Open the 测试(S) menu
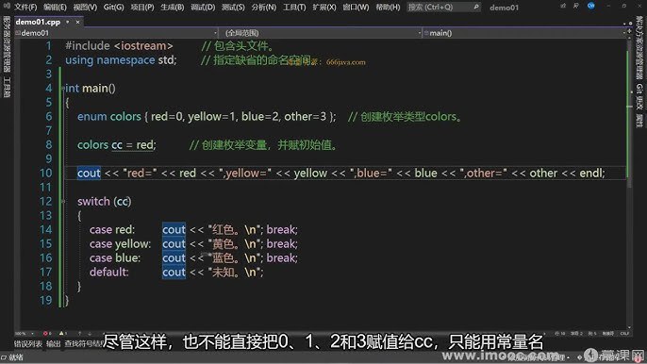This screenshot has height=364, width=647. click(x=233, y=7)
